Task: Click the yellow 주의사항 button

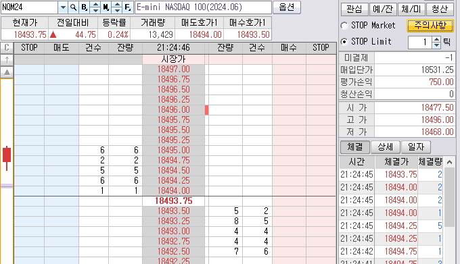Action: tap(430, 26)
